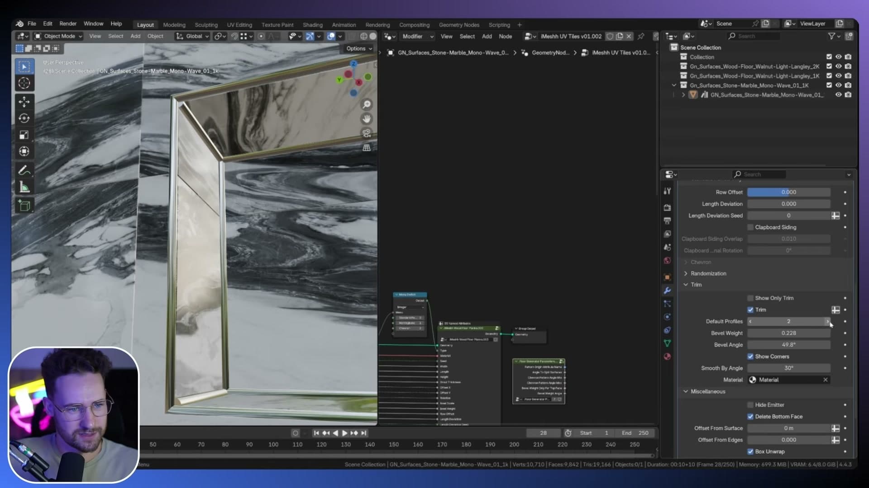Activate the Transform tool

point(24,151)
